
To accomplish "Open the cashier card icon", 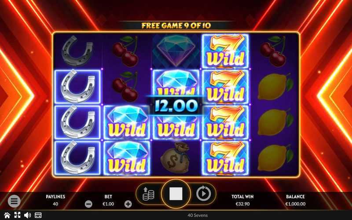I will (38, 215).
